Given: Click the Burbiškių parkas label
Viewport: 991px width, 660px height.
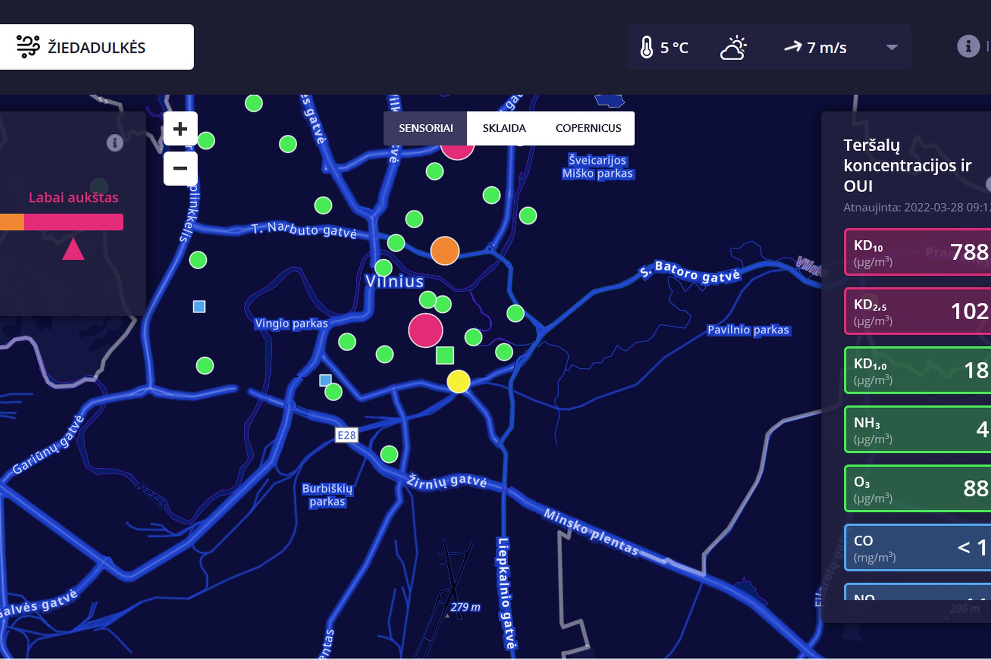Looking at the screenshot, I should pyautogui.click(x=327, y=495).
